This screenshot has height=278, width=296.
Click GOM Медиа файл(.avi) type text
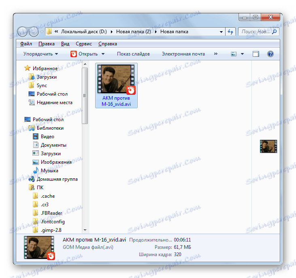click(88, 247)
